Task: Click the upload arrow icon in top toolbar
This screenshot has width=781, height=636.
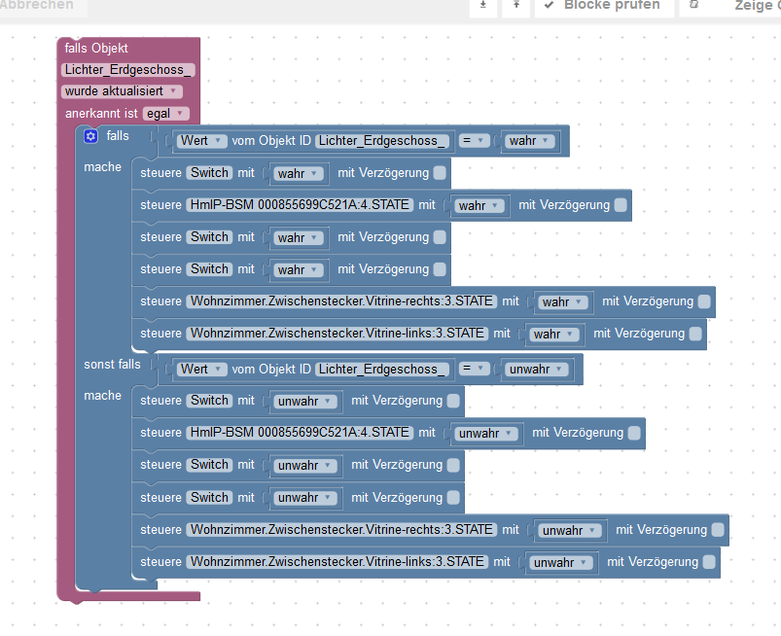Action: (516, 5)
